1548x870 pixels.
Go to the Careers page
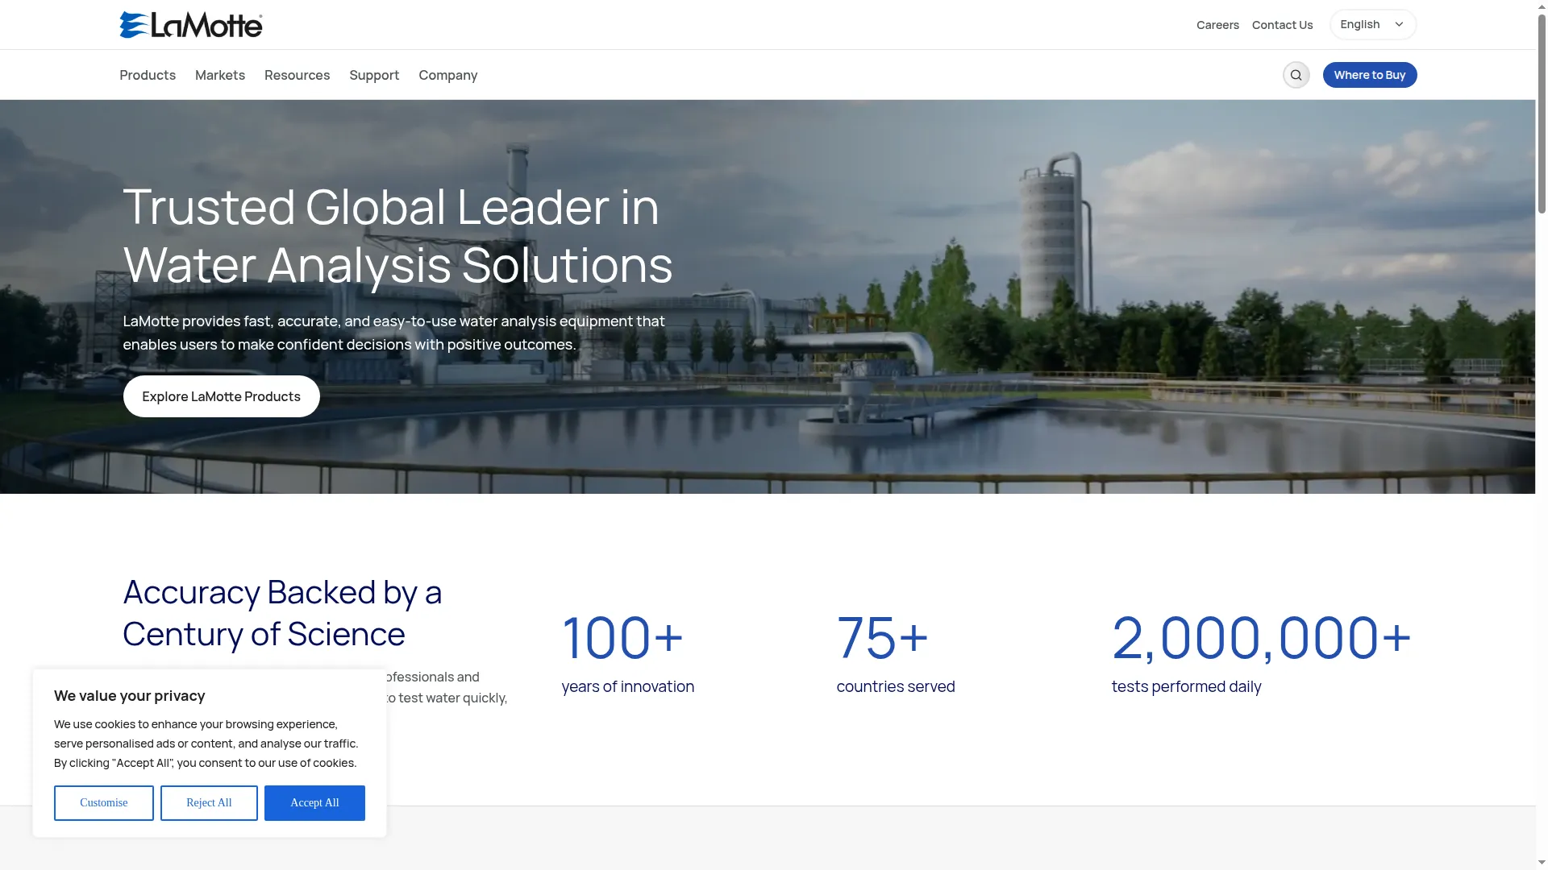click(x=1217, y=25)
